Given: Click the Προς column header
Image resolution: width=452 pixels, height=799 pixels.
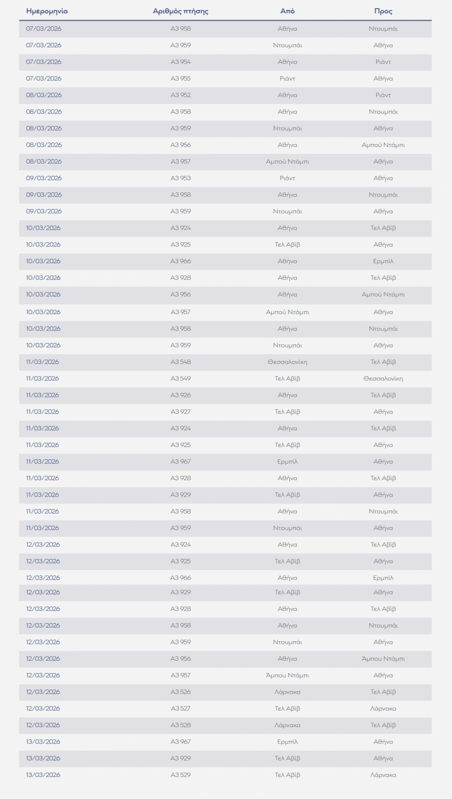Looking at the screenshot, I should click(383, 11).
